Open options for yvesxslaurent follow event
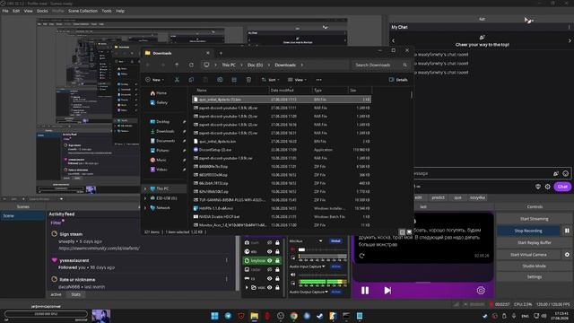 click(x=227, y=260)
